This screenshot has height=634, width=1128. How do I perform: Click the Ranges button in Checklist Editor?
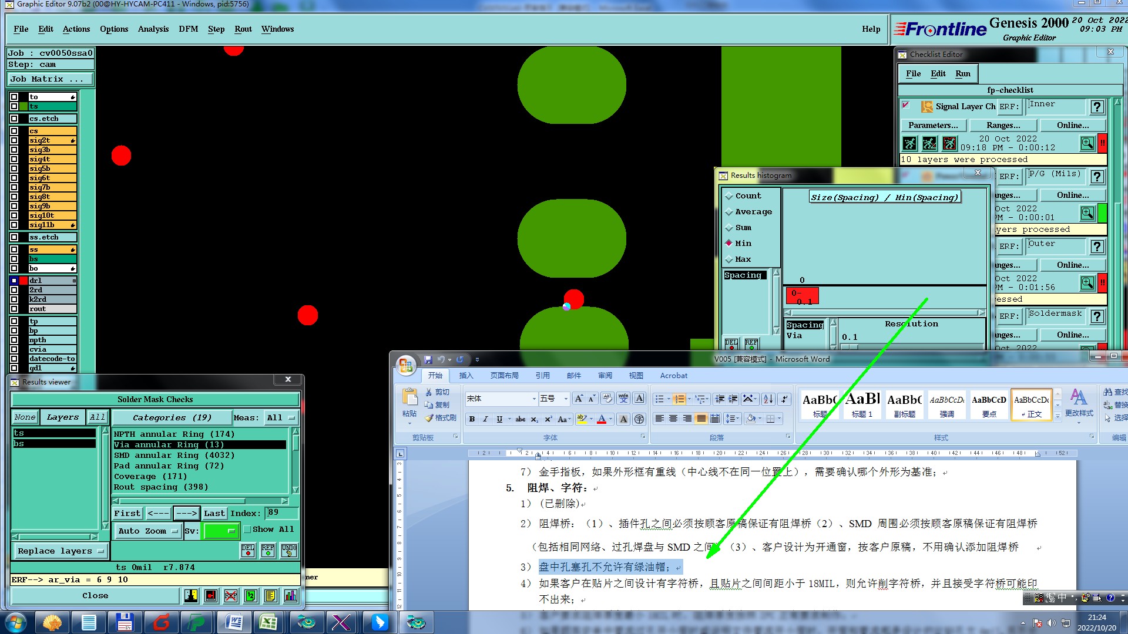1003,125
